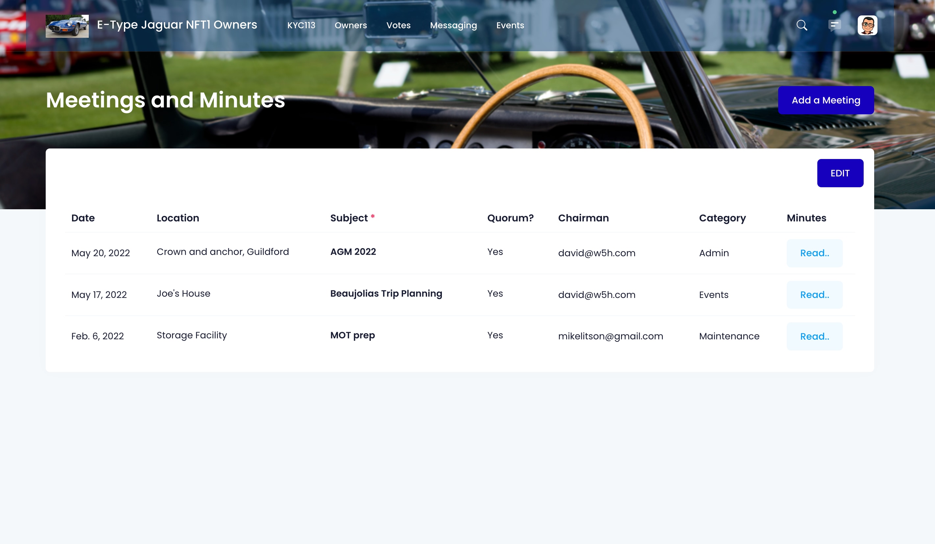Click the MOT prep subject
Viewport: 935px width, 544px height.
tap(352, 335)
